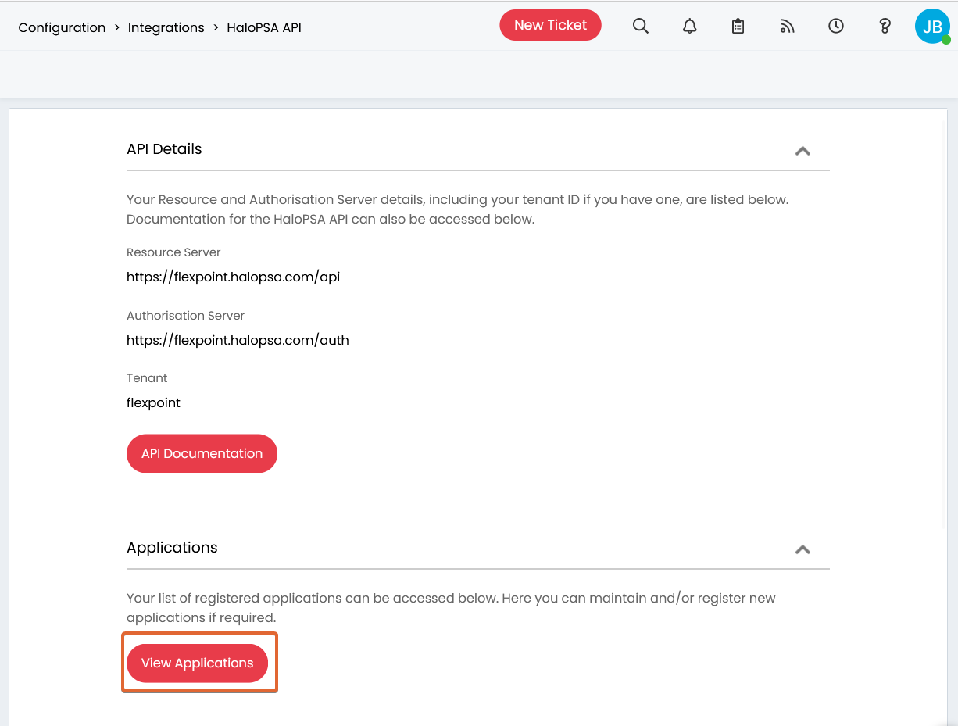Open notifications via the bell icon
958x726 pixels.
click(689, 26)
